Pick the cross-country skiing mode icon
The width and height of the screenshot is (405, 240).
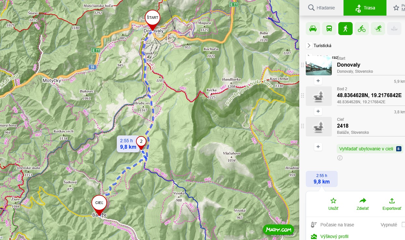pyautogui.click(x=378, y=29)
